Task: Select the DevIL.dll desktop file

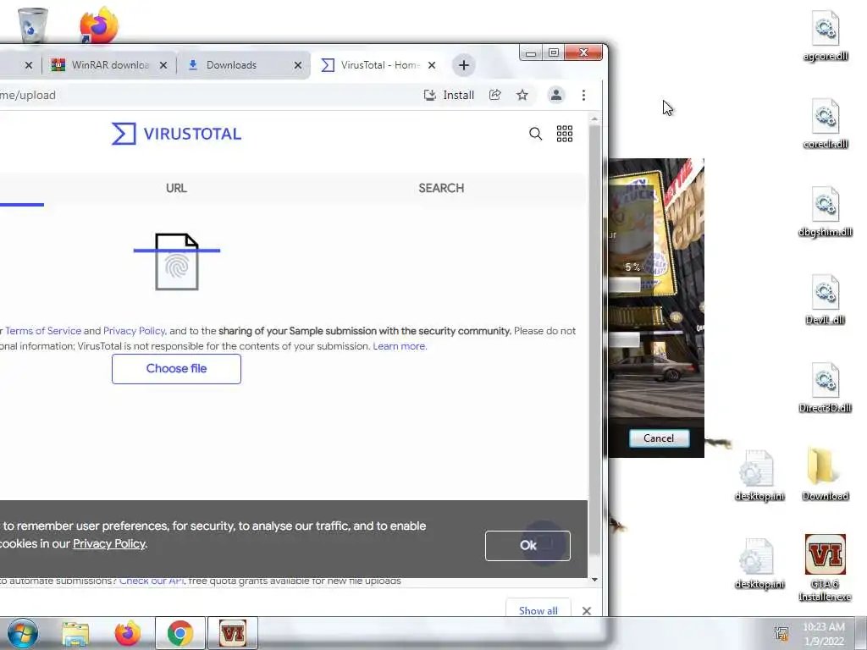Action: click(825, 300)
